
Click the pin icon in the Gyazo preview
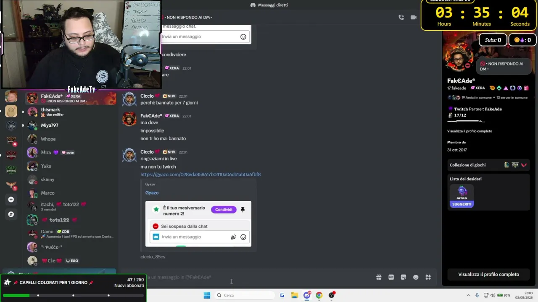pos(243,210)
